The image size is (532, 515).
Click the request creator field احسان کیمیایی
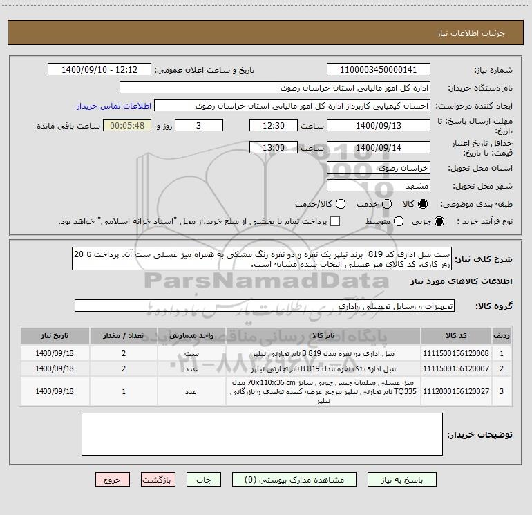click(292, 106)
